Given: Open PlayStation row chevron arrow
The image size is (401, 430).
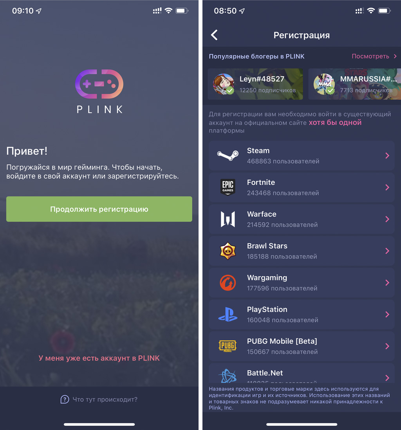Looking at the screenshot, I should coord(387,315).
